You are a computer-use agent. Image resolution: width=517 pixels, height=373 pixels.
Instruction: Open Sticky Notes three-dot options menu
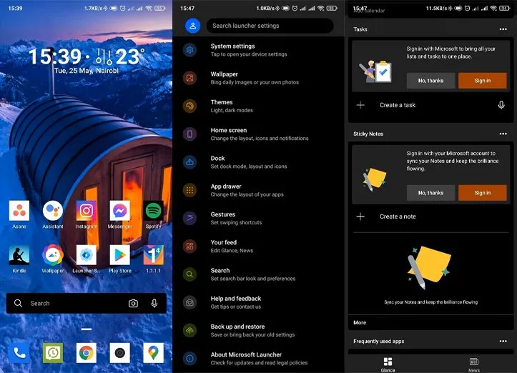(503, 134)
